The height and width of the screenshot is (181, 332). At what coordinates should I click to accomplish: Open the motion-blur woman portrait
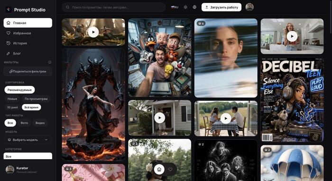tap(226, 58)
